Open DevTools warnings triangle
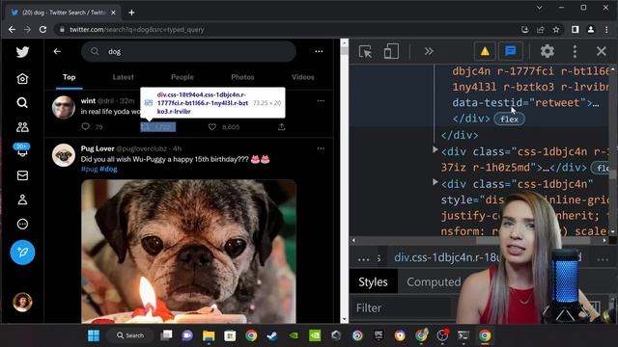 tap(485, 51)
